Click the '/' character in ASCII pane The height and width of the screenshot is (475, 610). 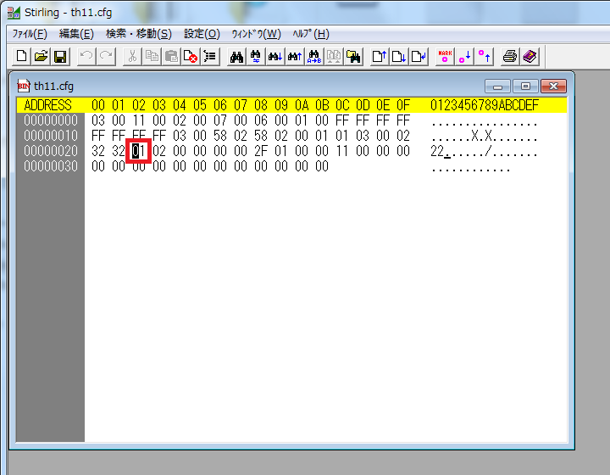pos(488,151)
